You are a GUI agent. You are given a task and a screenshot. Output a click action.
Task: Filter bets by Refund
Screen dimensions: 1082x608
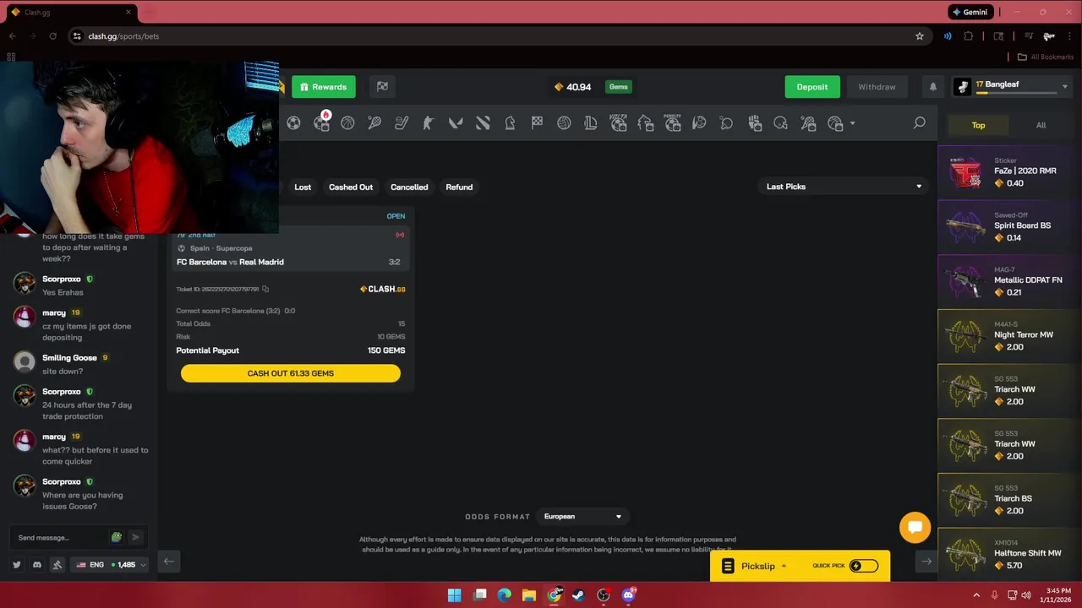(459, 187)
